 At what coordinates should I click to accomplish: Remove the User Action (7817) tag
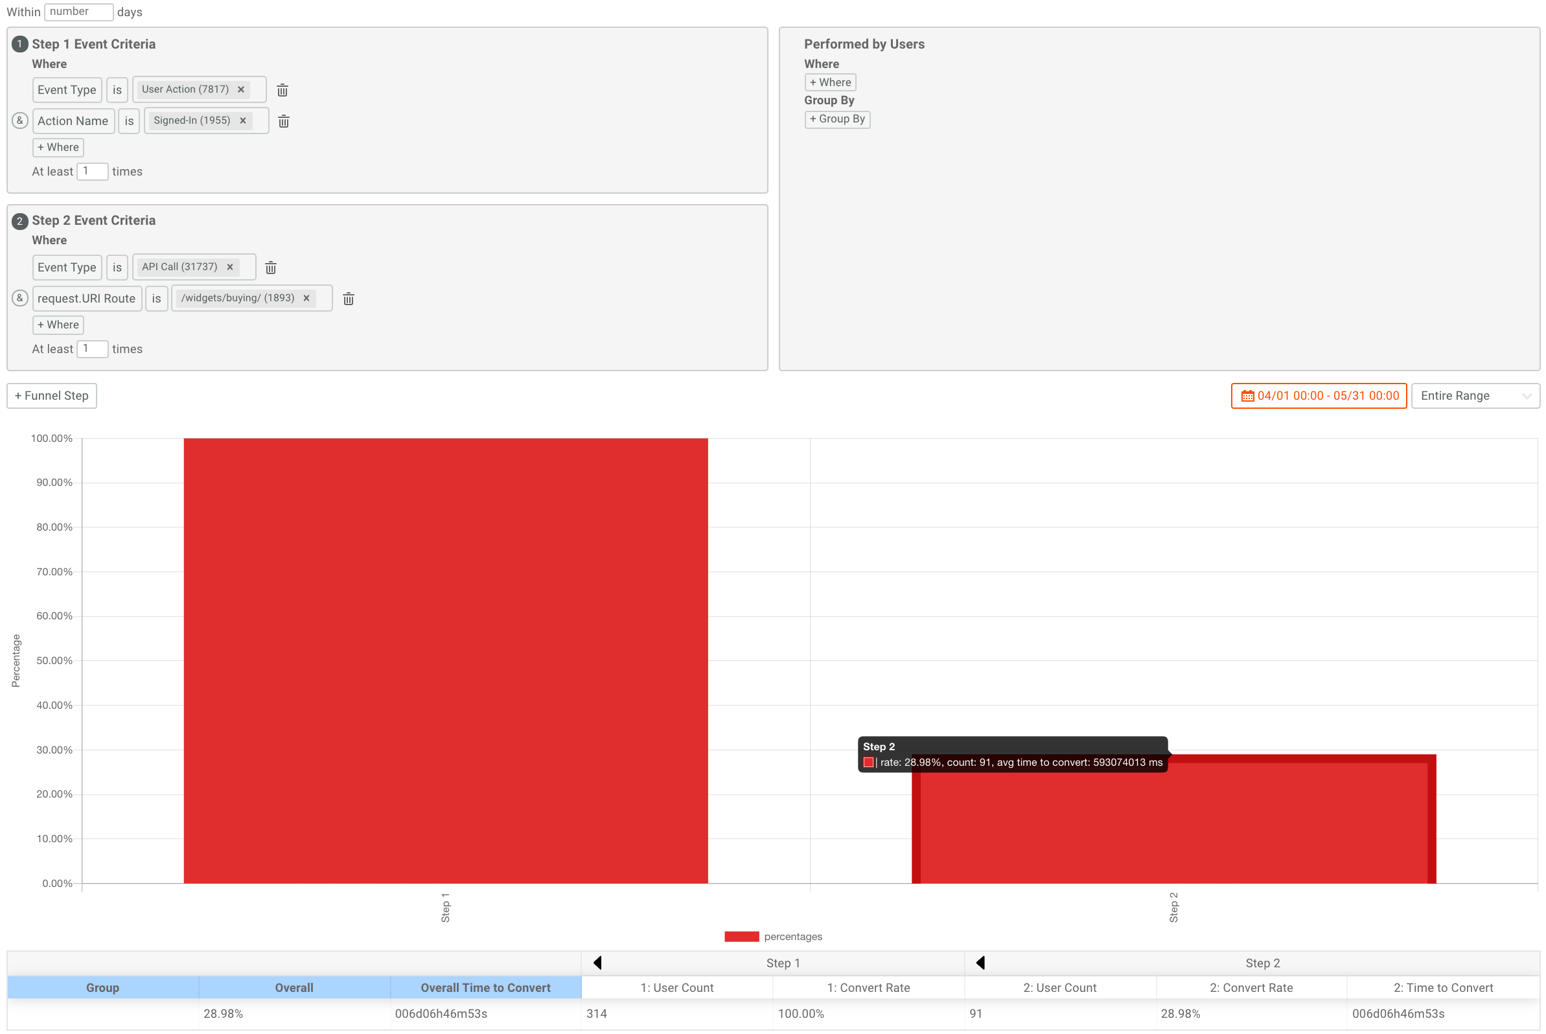click(x=241, y=89)
